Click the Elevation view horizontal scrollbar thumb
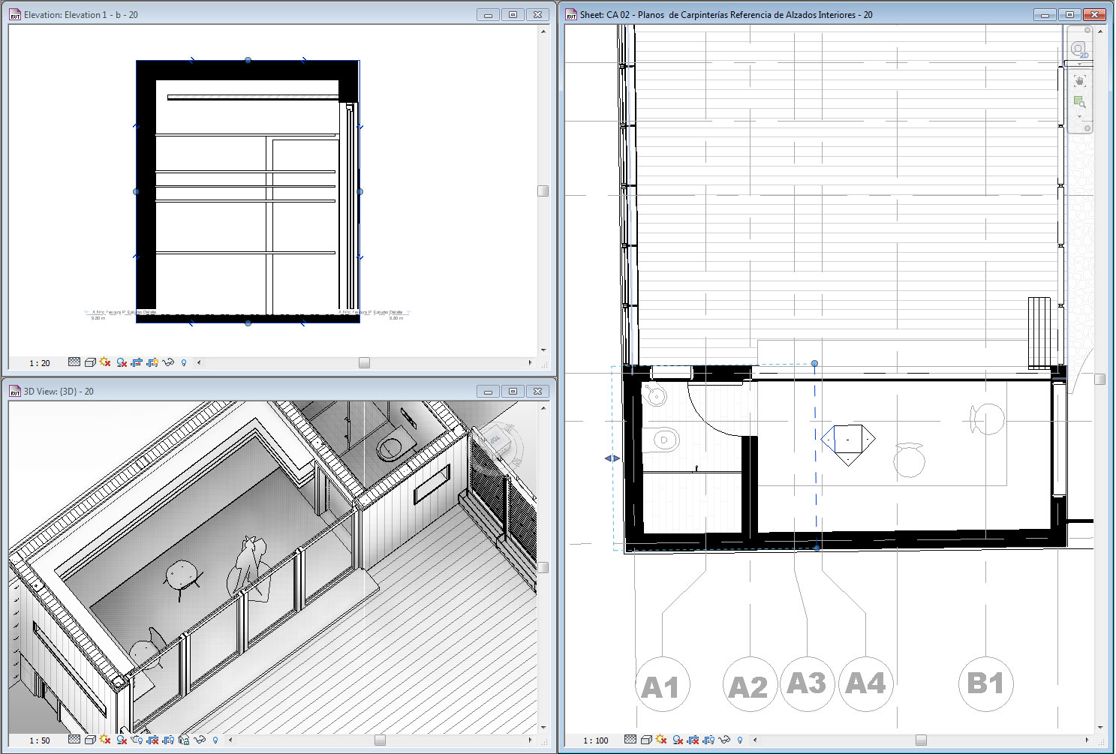This screenshot has height=754, width=1116. pyautogui.click(x=365, y=363)
